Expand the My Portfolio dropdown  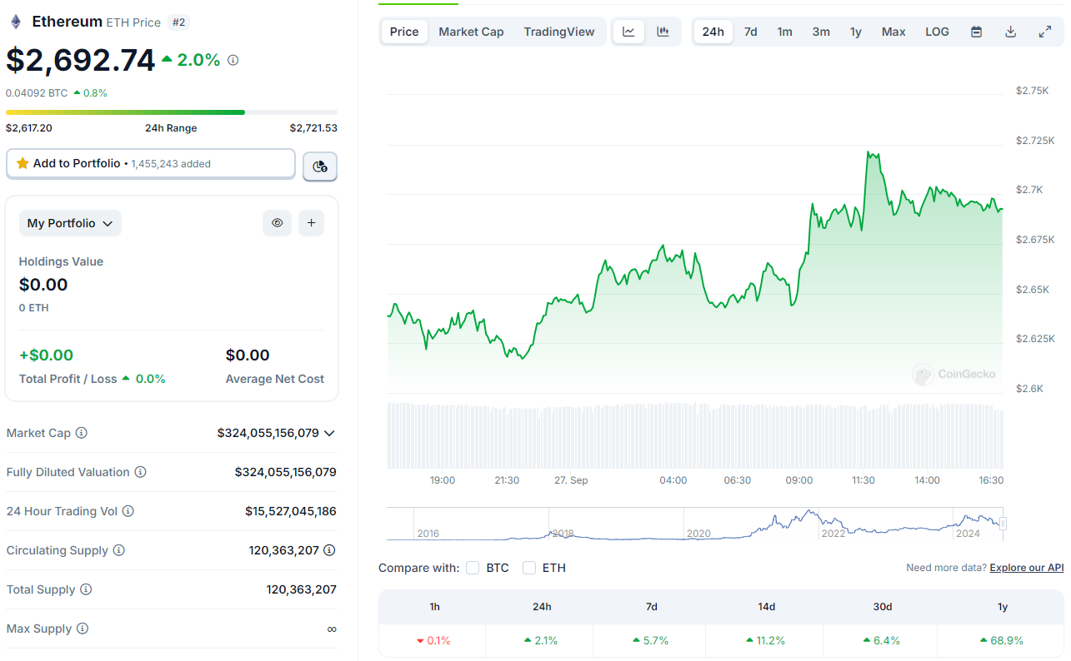pos(70,223)
